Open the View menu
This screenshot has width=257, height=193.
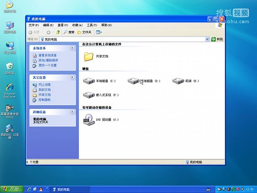click(63, 25)
